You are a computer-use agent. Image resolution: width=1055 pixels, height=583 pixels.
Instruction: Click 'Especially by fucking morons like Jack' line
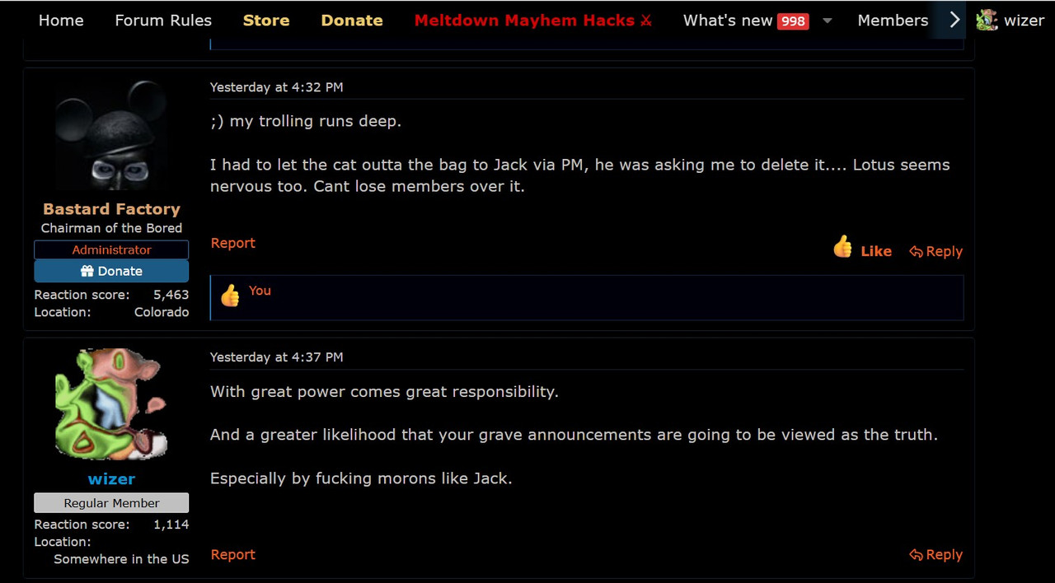point(361,478)
